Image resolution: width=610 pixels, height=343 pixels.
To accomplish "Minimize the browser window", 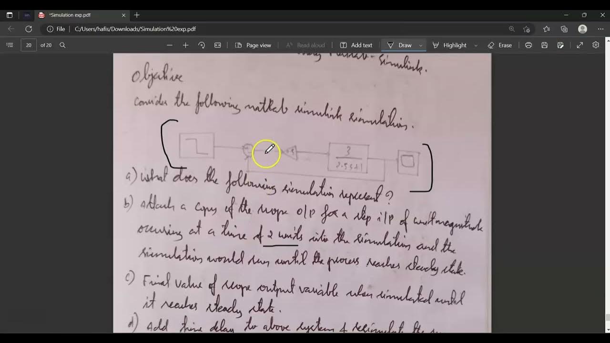I will 566,15.
